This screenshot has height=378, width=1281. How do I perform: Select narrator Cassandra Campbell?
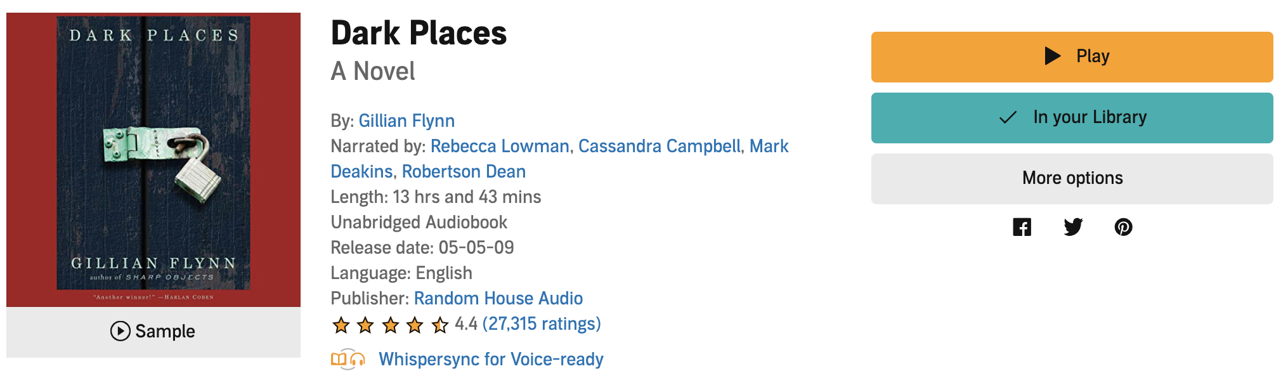pyautogui.click(x=660, y=146)
